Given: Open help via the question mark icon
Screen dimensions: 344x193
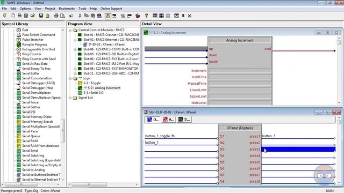Looking at the screenshot, I should pos(147,16).
